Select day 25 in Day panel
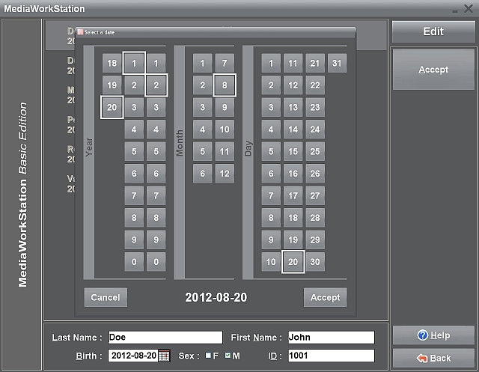The width and height of the screenshot is (479, 372). 315,151
